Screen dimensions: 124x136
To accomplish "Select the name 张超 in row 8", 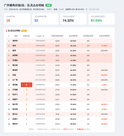I will 14,75.
